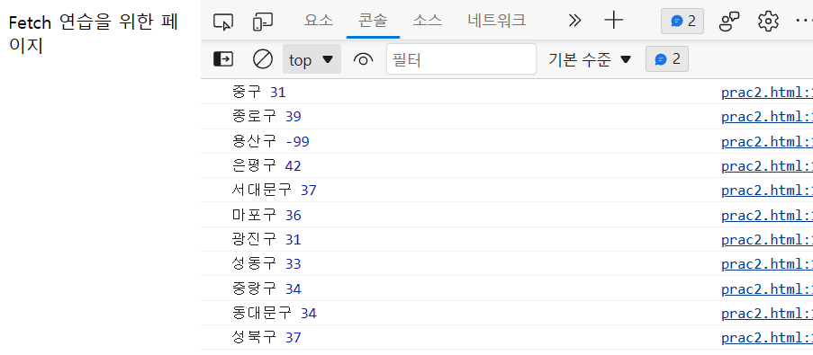This screenshot has height=355, width=813.
Task: Show more tabs with double chevron
Action: coord(574,21)
